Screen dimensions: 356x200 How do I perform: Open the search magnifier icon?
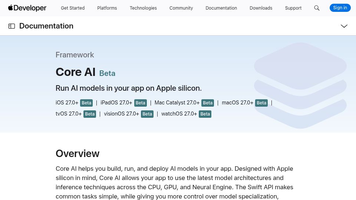317,8
